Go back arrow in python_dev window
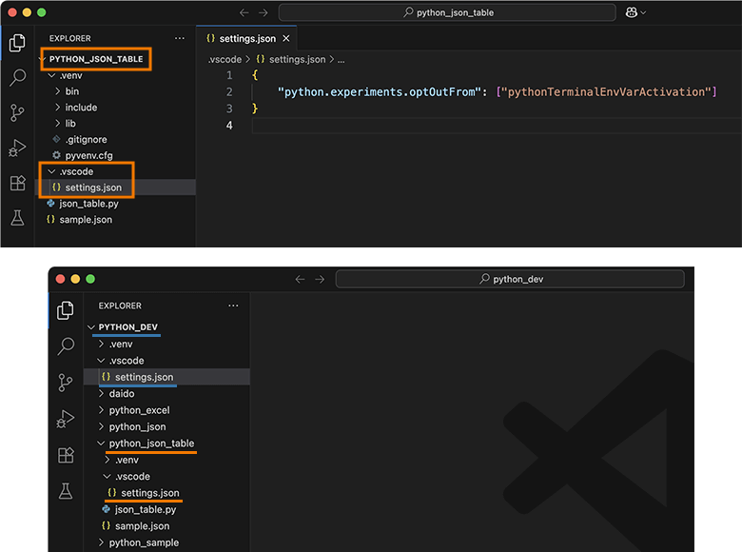742x552 pixels. click(300, 279)
